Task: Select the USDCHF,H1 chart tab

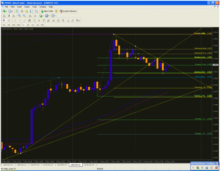Action: [76, 165]
